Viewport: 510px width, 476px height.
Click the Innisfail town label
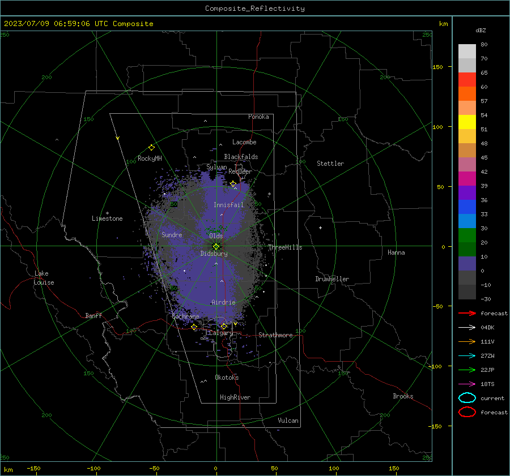click(x=228, y=205)
